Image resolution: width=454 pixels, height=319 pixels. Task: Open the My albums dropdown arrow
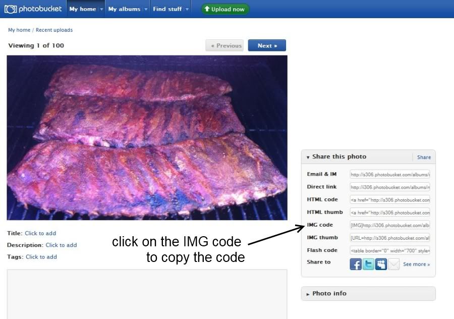click(x=146, y=9)
